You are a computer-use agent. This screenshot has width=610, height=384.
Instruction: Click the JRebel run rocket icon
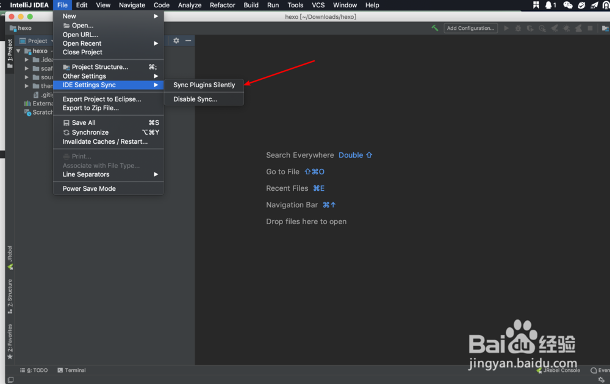tap(554, 28)
